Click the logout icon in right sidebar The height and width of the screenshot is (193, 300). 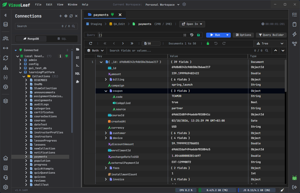(x=294, y=187)
